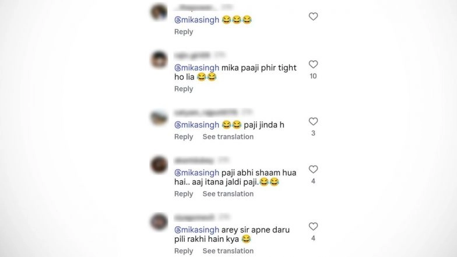Image resolution: width=457 pixels, height=257 pixels.
Task: Open @mikasingh mention in 'paji jinda h' comment
Action: click(x=197, y=125)
